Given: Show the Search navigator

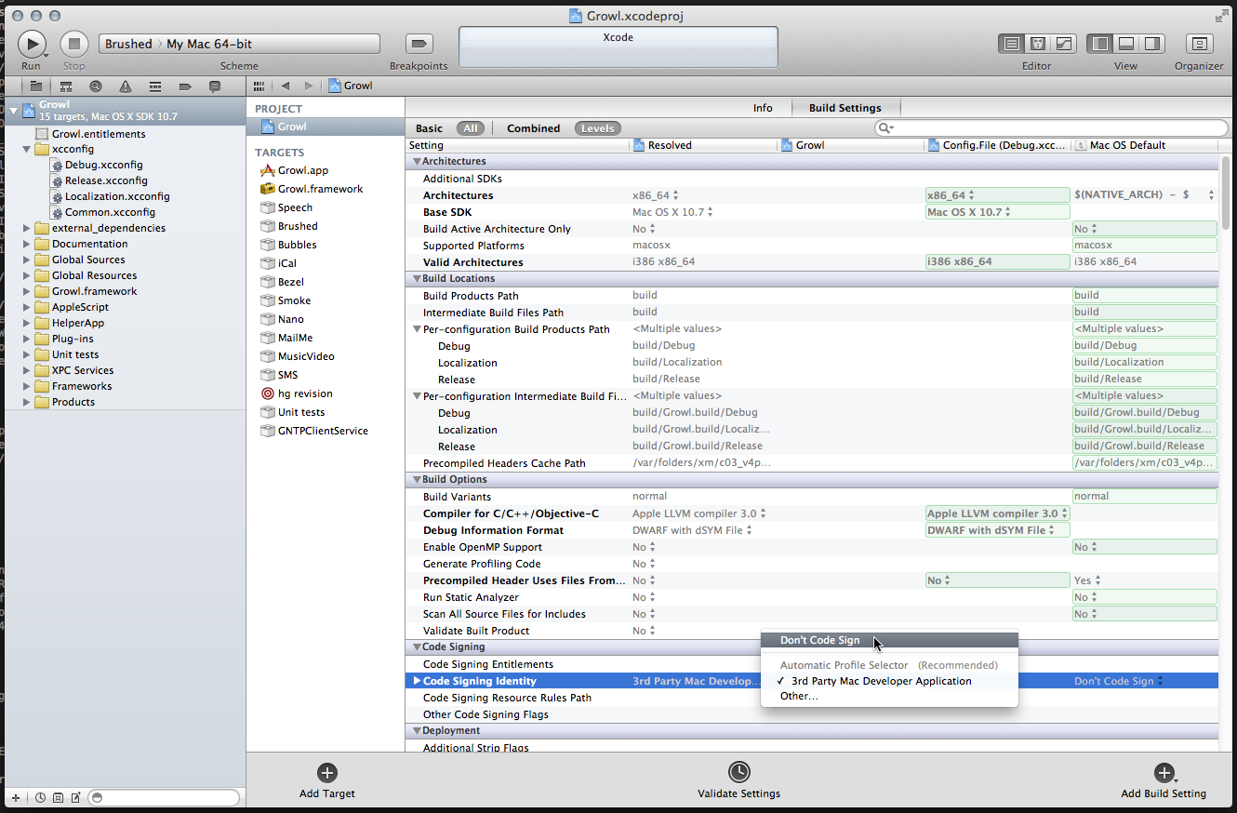Looking at the screenshot, I should point(96,86).
